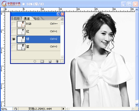
Task: Click document size info 文档:2.25M/1.44M
Action: 40,109
